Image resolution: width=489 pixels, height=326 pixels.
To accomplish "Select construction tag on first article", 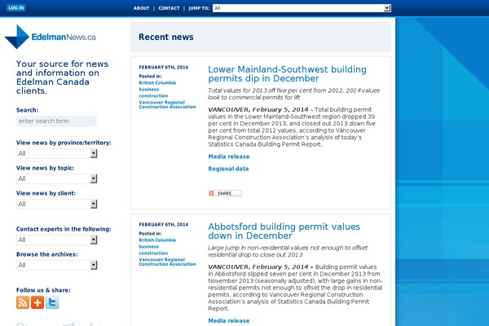I will click(153, 96).
